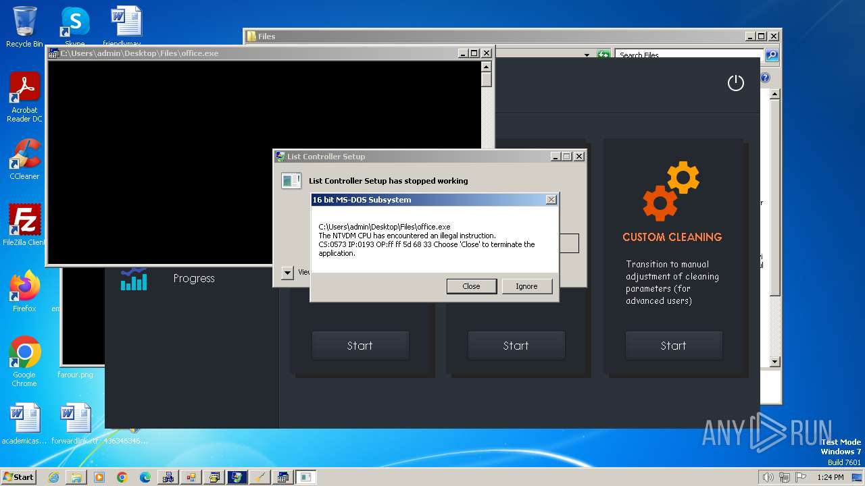Expand View problem details arrow in List Controller Setup
Image resolution: width=865 pixels, height=486 pixels.
coord(287,272)
